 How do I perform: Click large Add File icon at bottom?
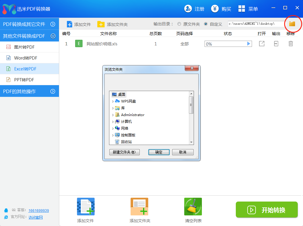pyautogui.click(x=85, y=207)
